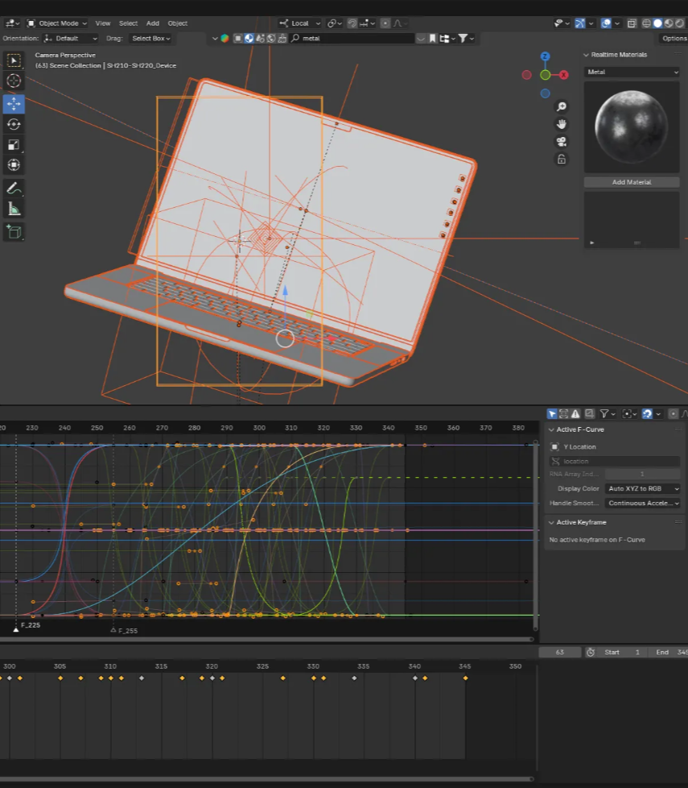The width and height of the screenshot is (688, 788).
Task: Pick the Annotate tool
Action: pos(14,188)
